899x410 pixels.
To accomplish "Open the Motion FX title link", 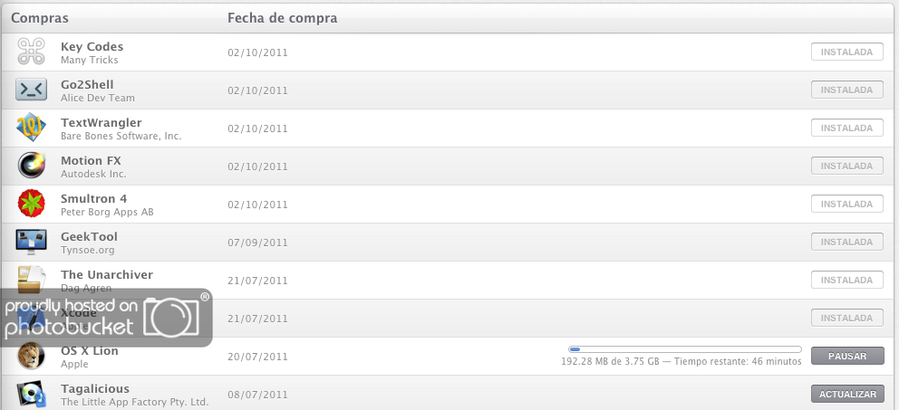I will (91, 161).
